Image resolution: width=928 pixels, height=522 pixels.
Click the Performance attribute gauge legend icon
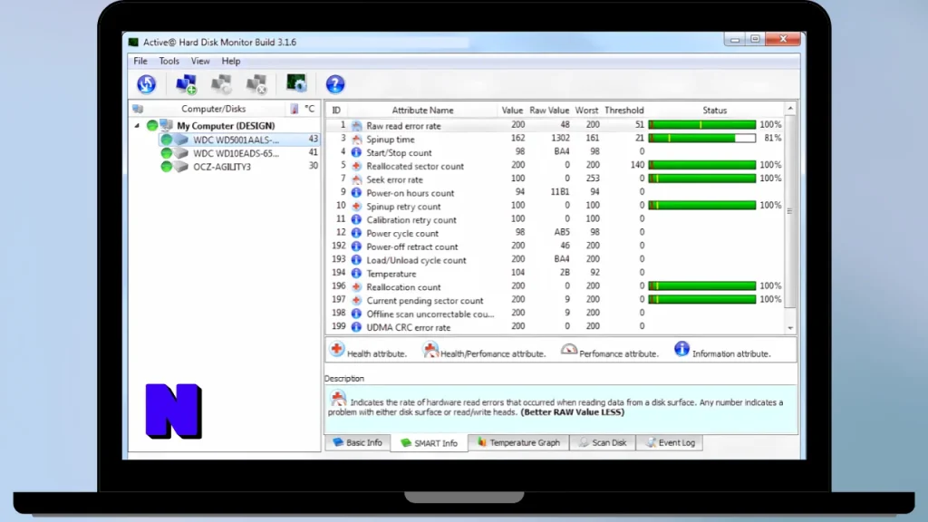click(569, 350)
